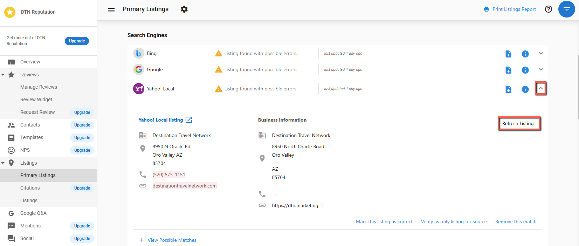579x246 pixels.
Task: Click Remove this match link
Action: 516,221
